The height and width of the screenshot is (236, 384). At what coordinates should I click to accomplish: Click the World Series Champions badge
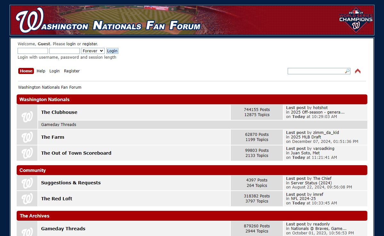(356, 20)
